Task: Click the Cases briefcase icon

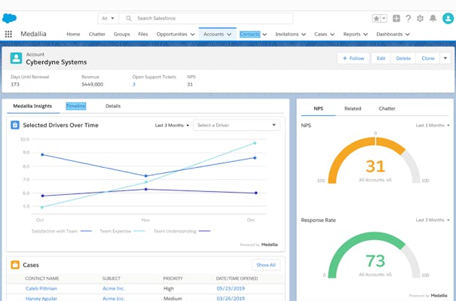Action: point(15,265)
